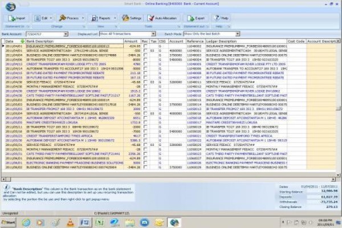Tick Rec for Electronic Banking Payment Frascend row
Image resolution: width=342 pixels, height=228 pixels.
pos(145,162)
